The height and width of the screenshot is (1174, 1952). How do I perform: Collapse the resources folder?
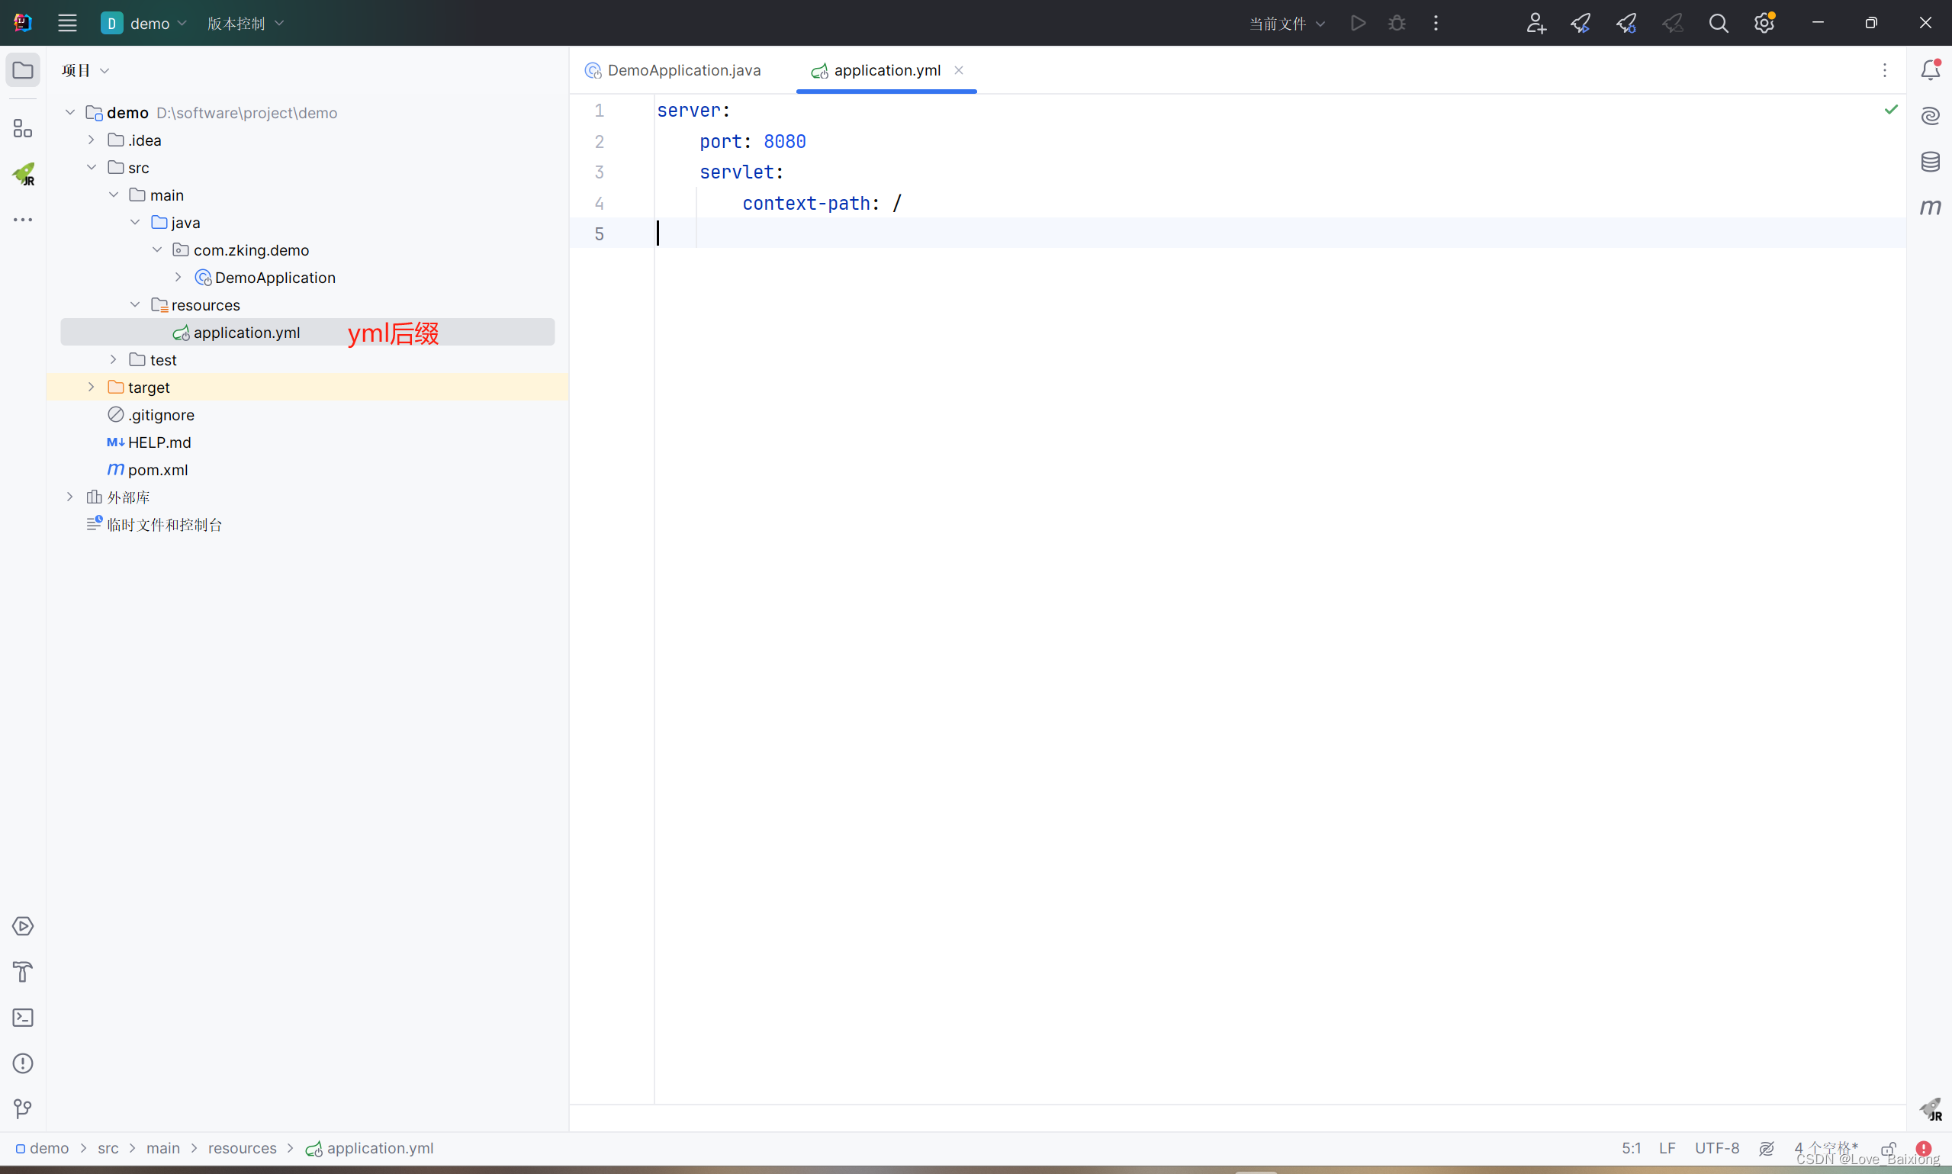135,304
